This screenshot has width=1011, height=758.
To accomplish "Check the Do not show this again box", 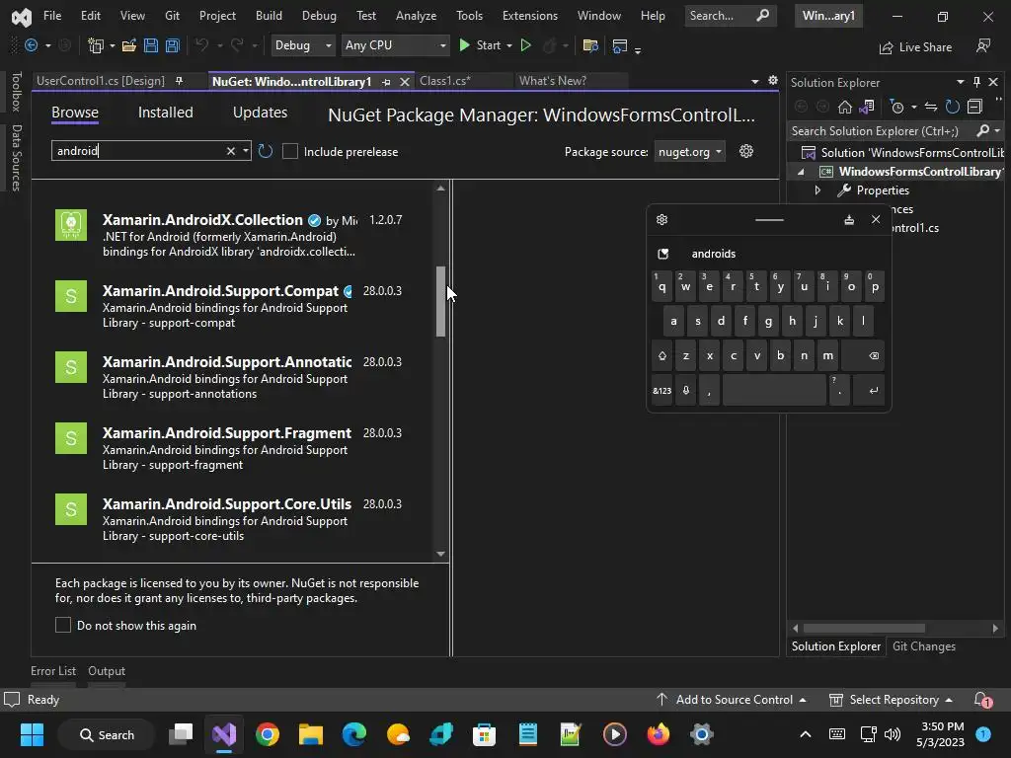I will pyautogui.click(x=62, y=625).
